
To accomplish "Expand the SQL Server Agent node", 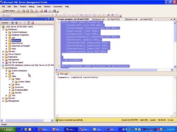I will [x=3, y=62].
